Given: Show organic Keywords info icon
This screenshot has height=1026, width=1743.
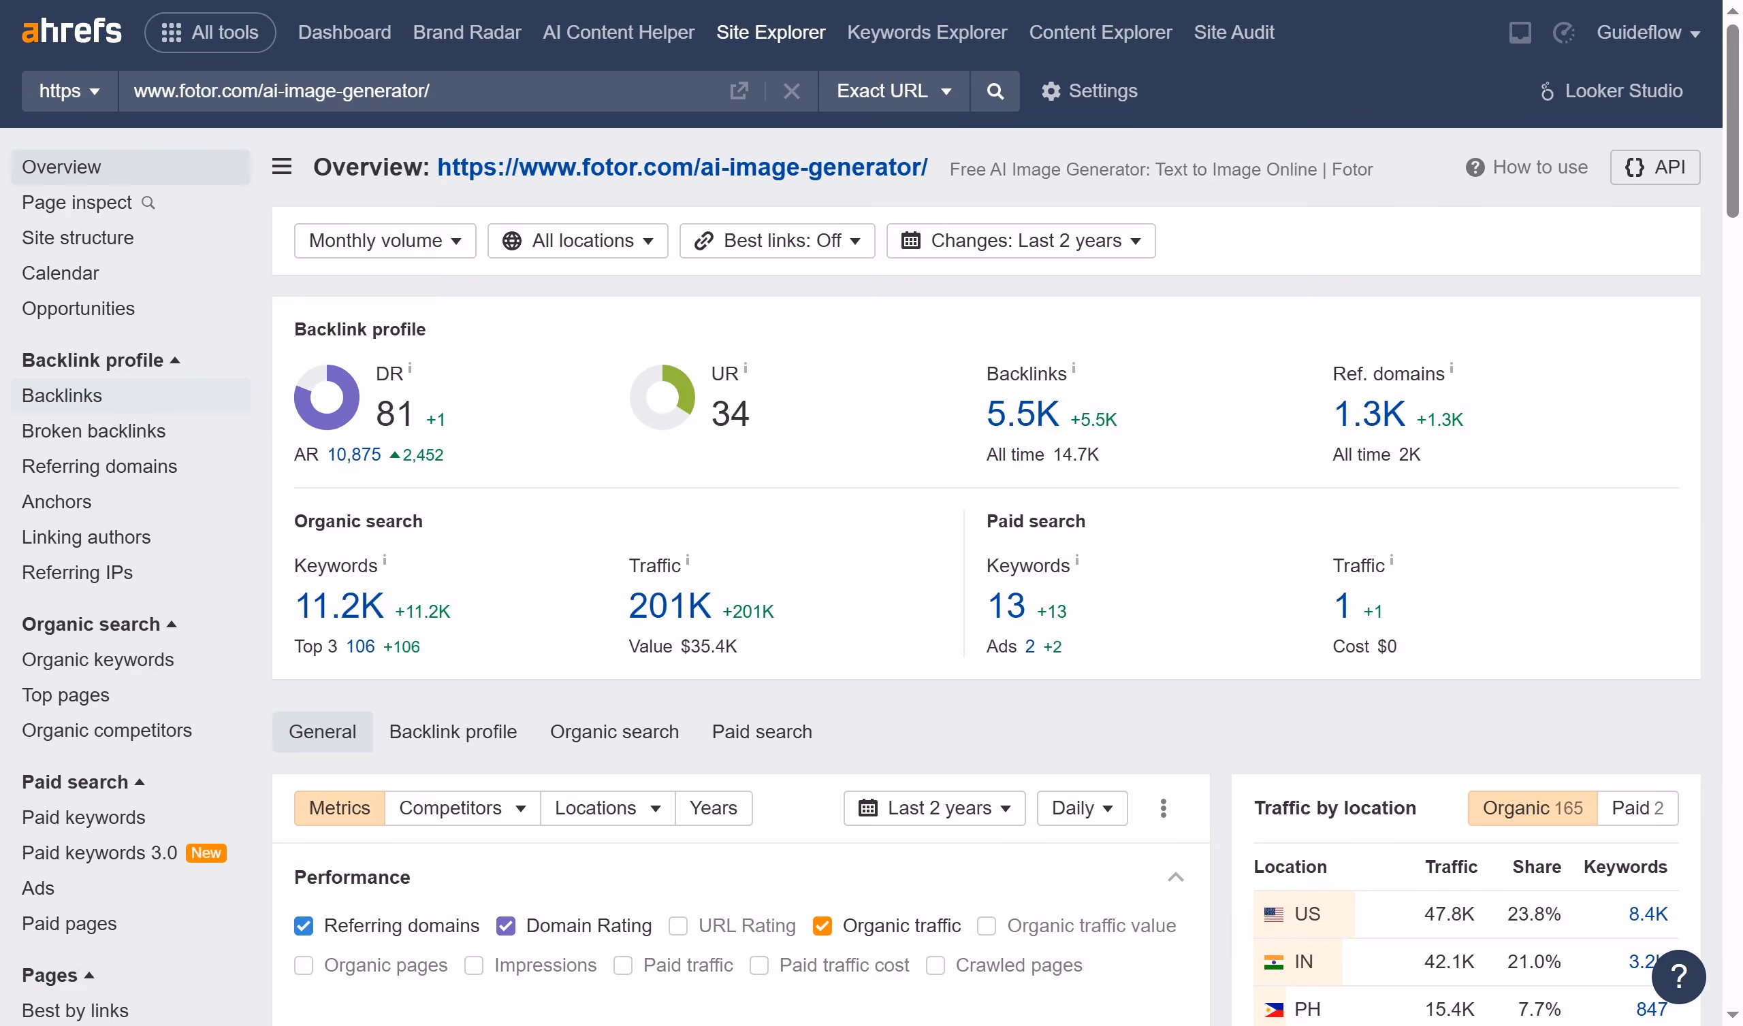Looking at the screenshot, I should coord(385,560).
